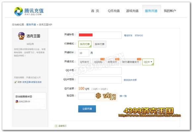Click the 查询QQ卡余额 link

(130, 80)
